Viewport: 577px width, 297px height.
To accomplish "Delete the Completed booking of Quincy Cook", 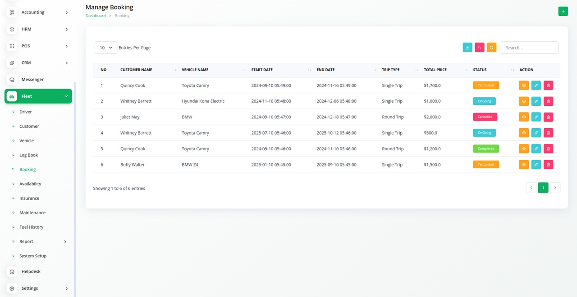I will (548, 149).
